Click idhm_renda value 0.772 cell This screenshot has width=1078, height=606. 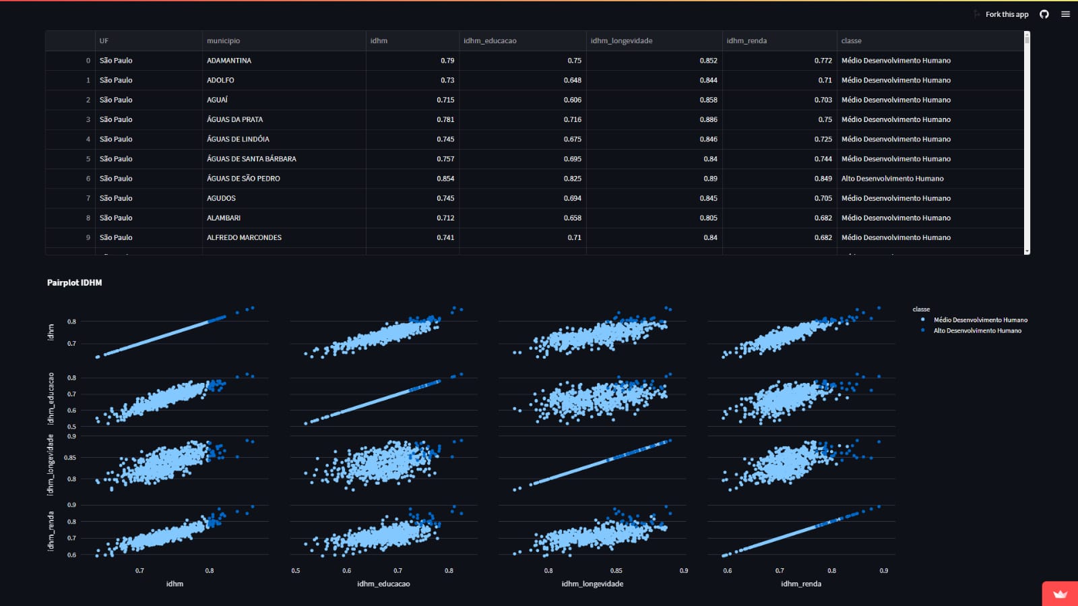779,61
